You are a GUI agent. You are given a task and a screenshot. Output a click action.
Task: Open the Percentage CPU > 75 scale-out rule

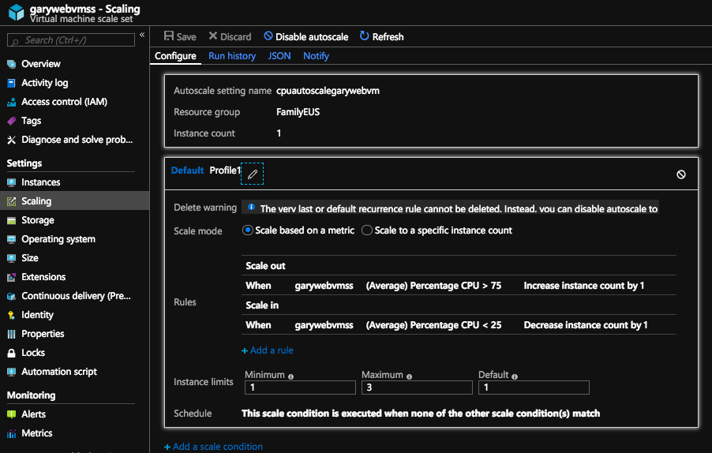tap(459, 286)
